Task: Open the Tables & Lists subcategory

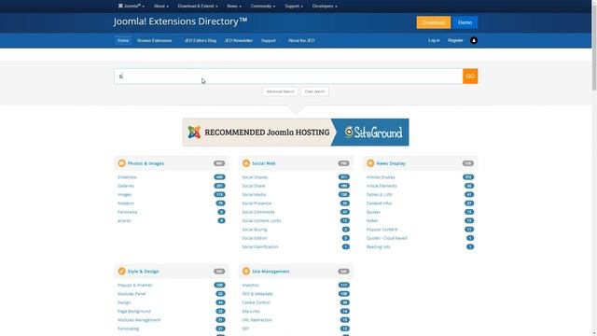Action: point(380,195)
